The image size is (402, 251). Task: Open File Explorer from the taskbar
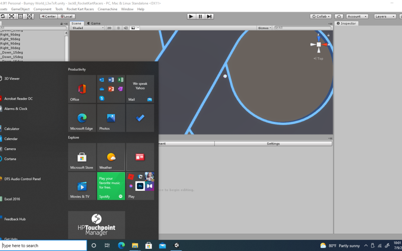click(x=135, y=245)
